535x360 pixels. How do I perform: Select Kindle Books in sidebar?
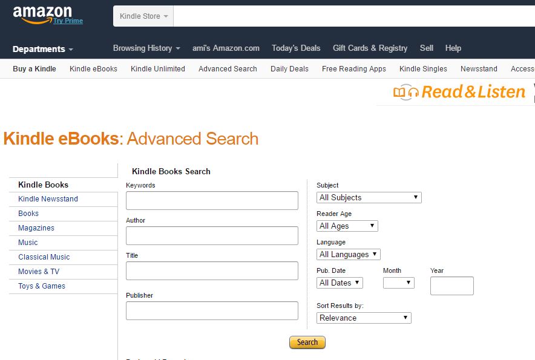pyautogui.click(x=44, y=185)
